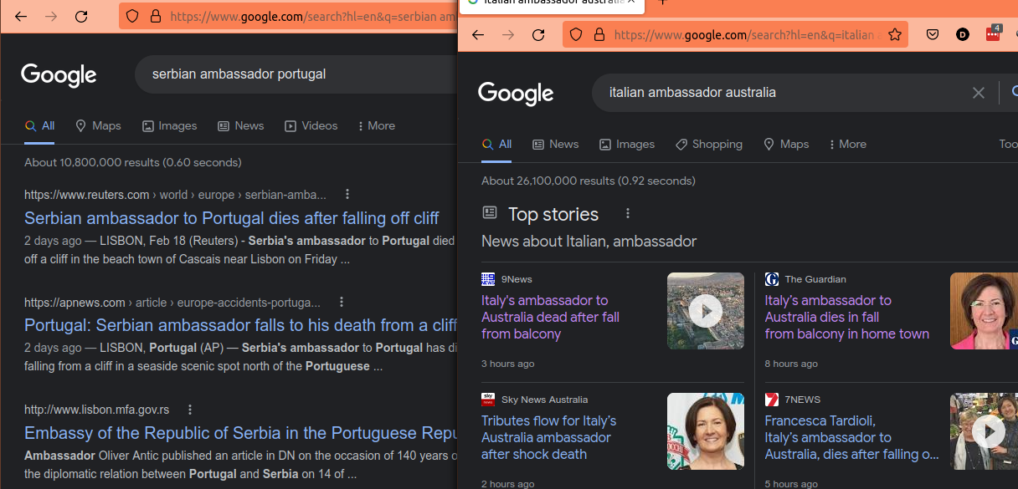Click the https://apnews.com breadcrumb URL

point(75,302)
